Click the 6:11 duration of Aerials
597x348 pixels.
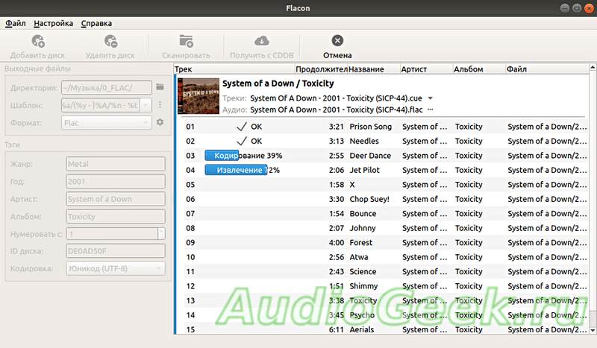click(x=337, y=329)
